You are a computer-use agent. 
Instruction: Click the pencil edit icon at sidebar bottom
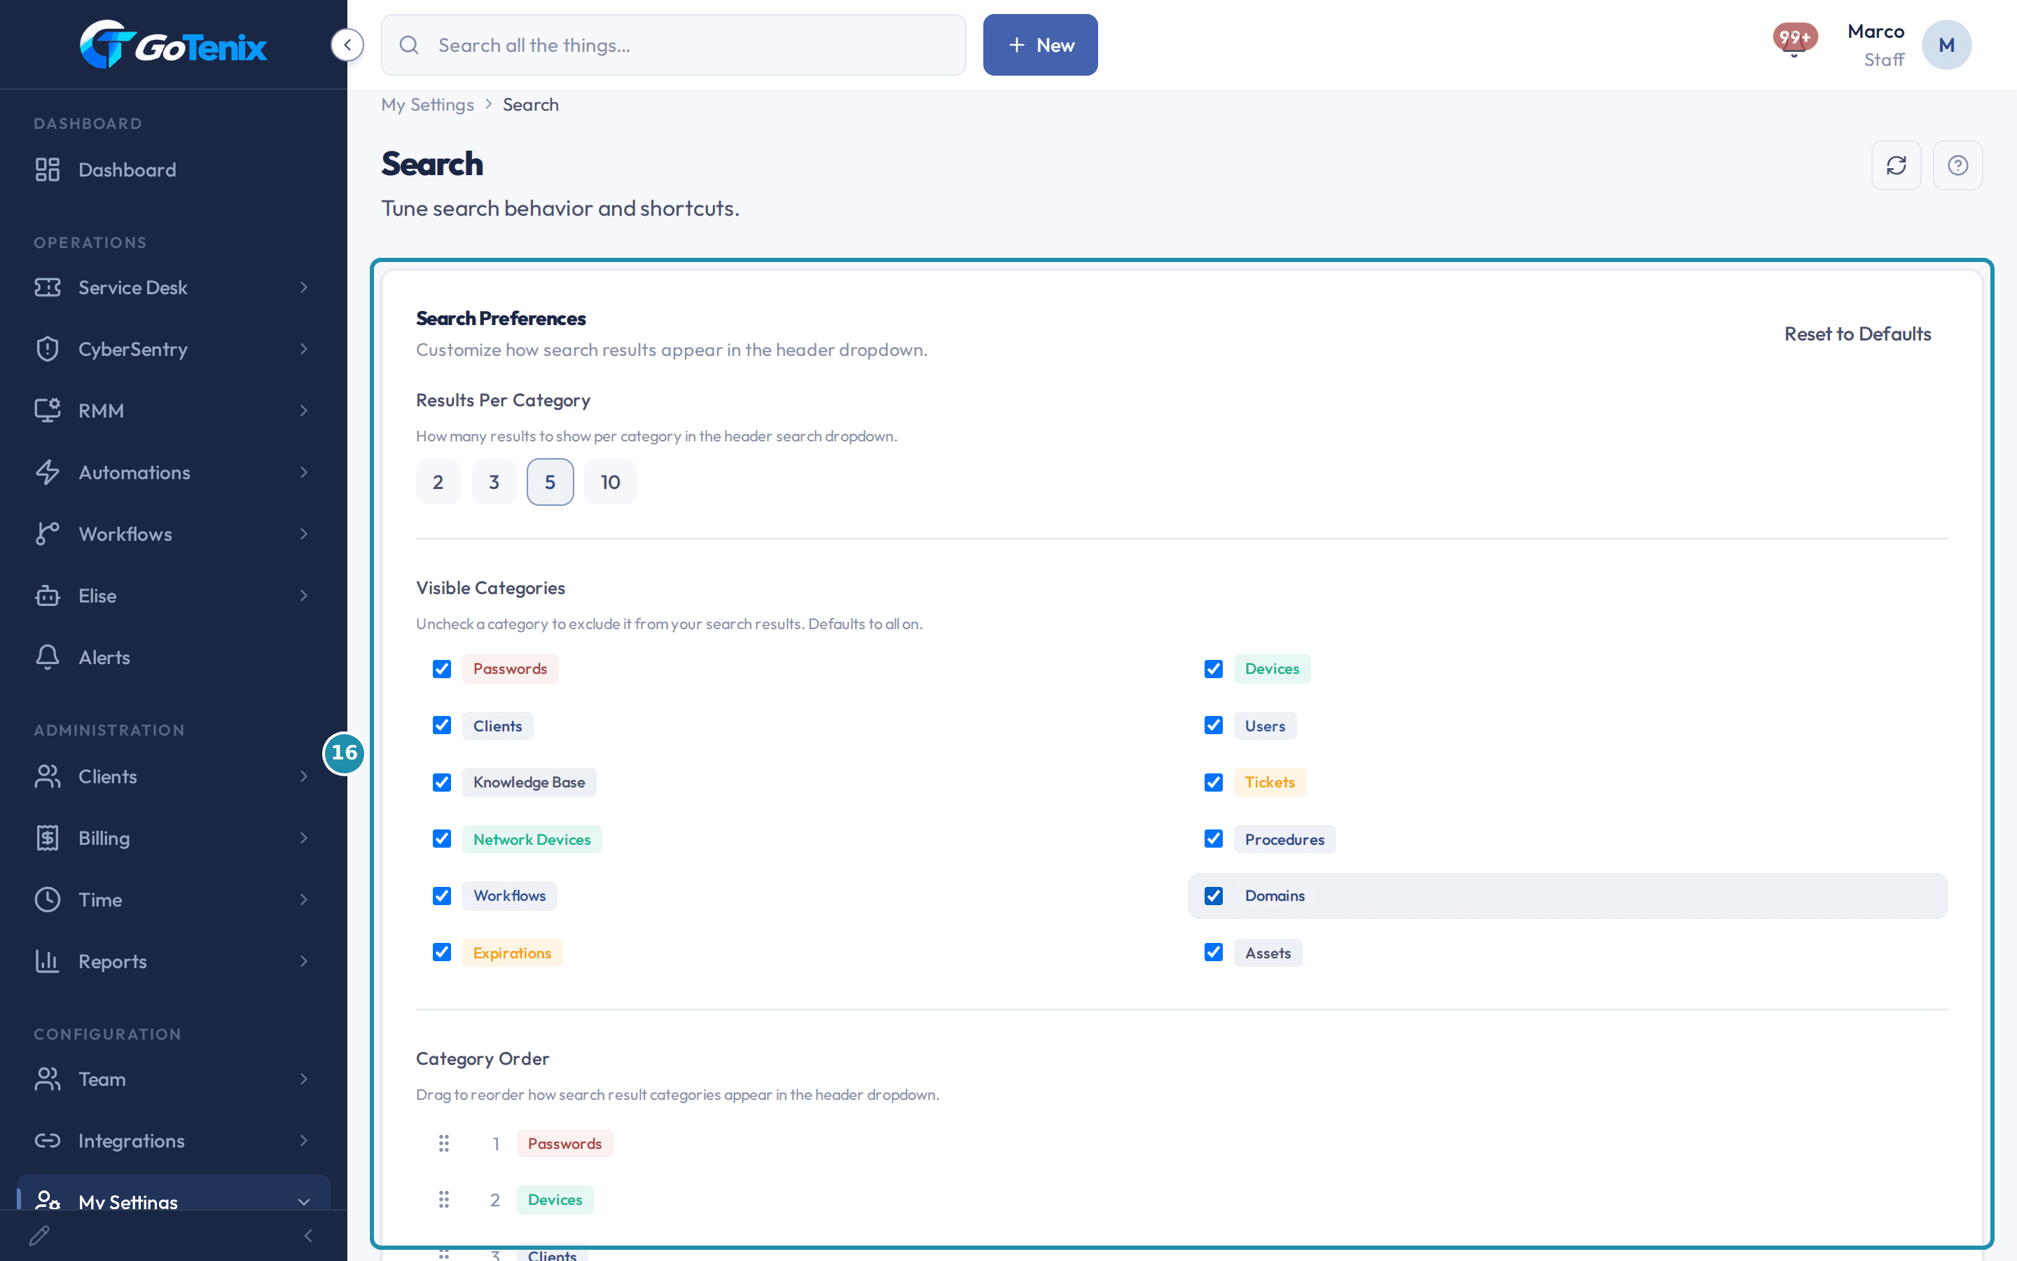pyautogui.click(x=39, y=1235)
